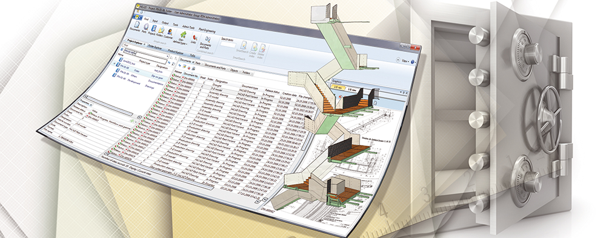Click the Designation column header in documents list

point(221,82)
